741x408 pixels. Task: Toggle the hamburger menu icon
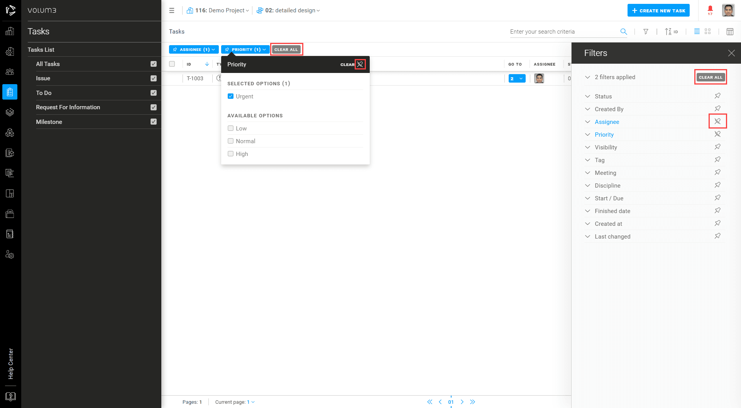coord(172,10)
